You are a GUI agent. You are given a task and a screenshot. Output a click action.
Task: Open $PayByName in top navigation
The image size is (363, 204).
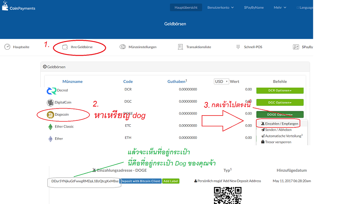254,7
